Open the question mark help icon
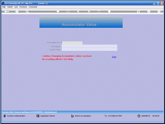165x124 pixels. point(17,12)
